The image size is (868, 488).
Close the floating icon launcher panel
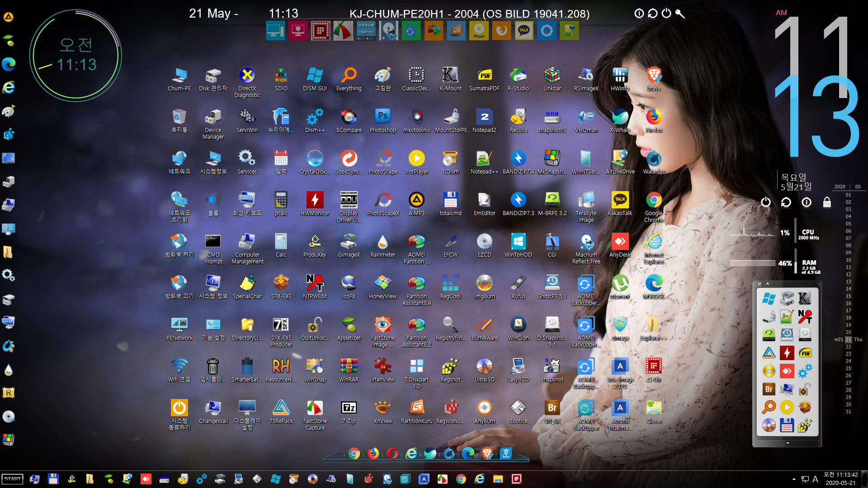(759, 284)
